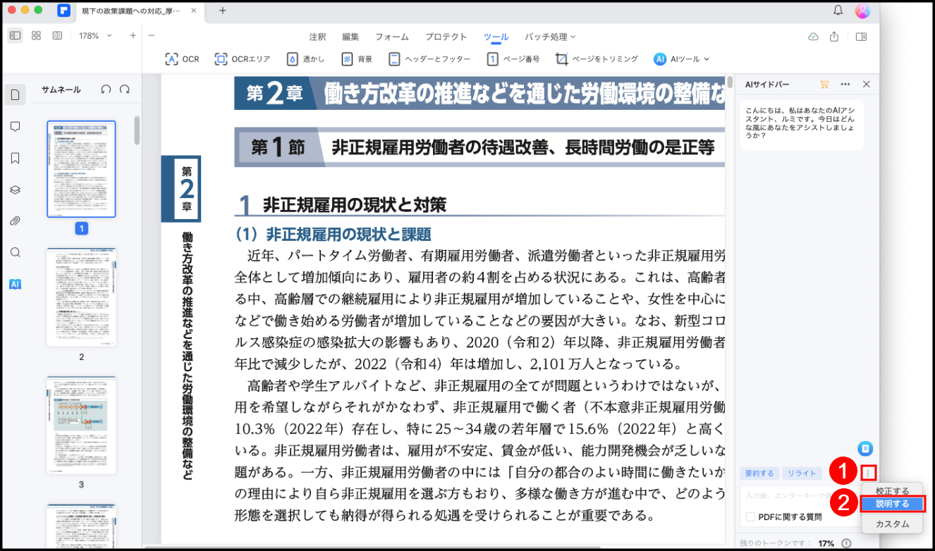Toggle the left sidebar panel view
The image size is (935, 551).
16,35
